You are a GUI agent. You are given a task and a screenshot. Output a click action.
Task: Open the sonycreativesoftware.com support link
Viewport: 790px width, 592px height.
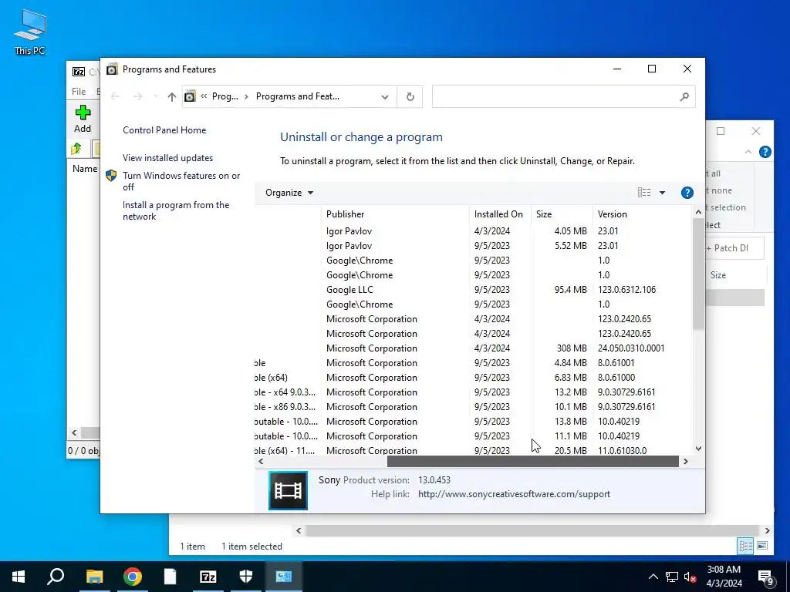514,494
